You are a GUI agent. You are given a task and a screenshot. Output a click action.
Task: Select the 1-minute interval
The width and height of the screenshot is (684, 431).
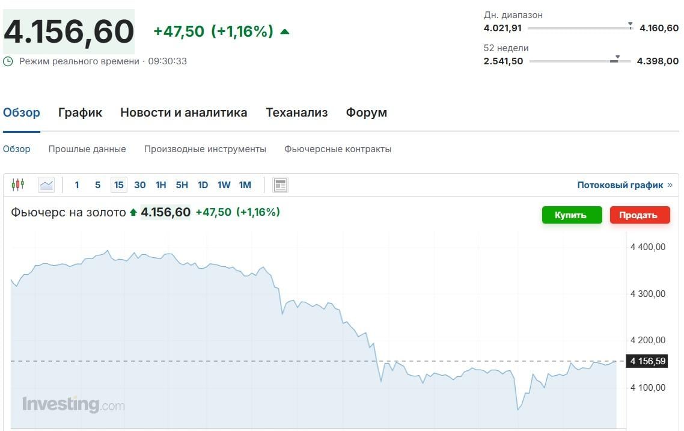pos(77,185)
